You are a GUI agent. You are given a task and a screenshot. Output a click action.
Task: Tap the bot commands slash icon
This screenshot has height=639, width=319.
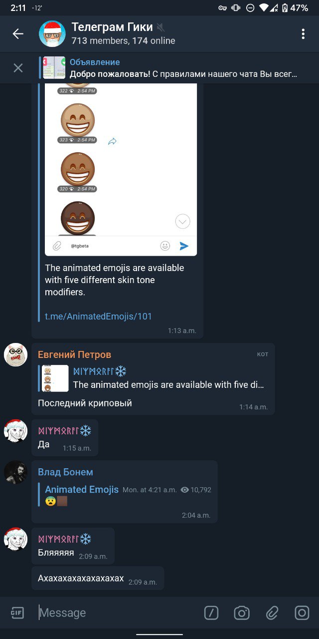coord(211,613)
